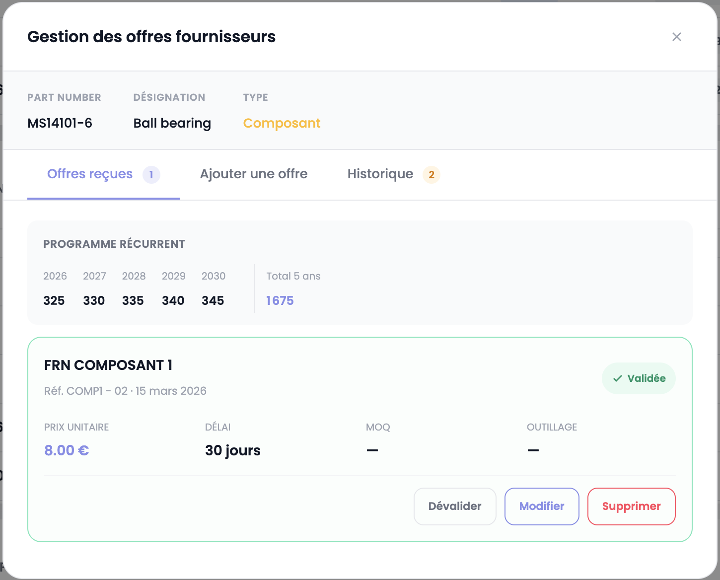Click the count badge next to Offres reçues
The height and width of the screenshot is (580, 720).
click(151, 175)
